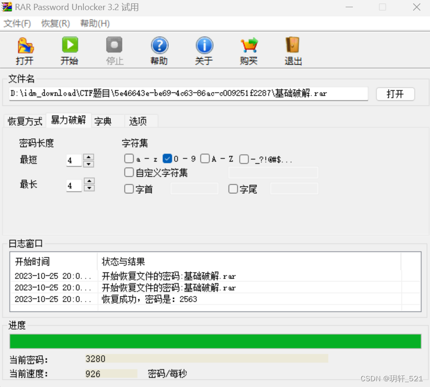Select the 暴力破解 tab
430x387 pixels.
68,120
